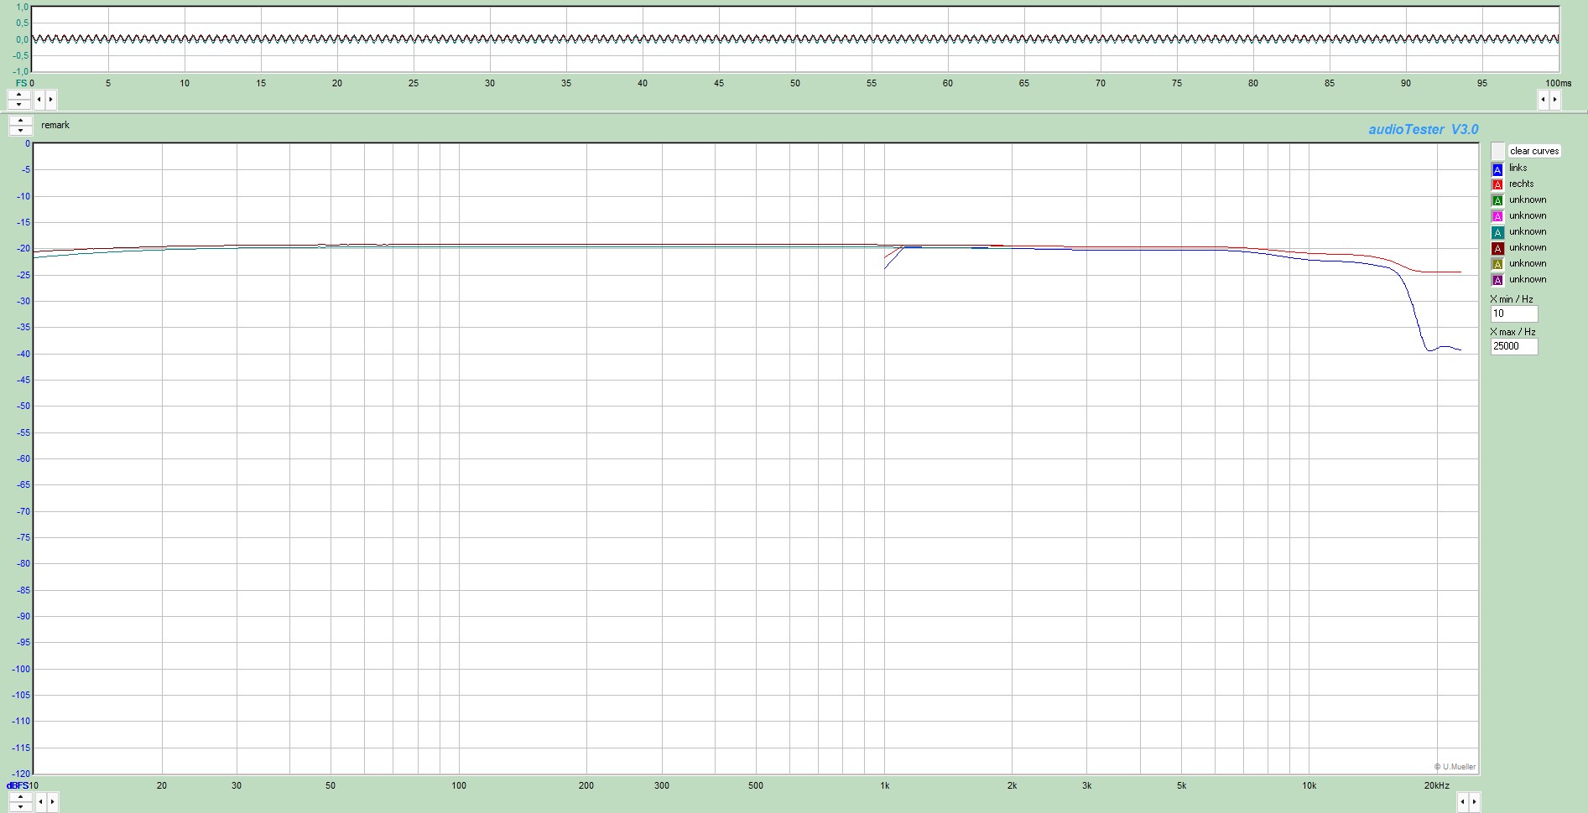Select the magenta curve A button
The width and height of the screenshot is (1588, 813).
1497,216
